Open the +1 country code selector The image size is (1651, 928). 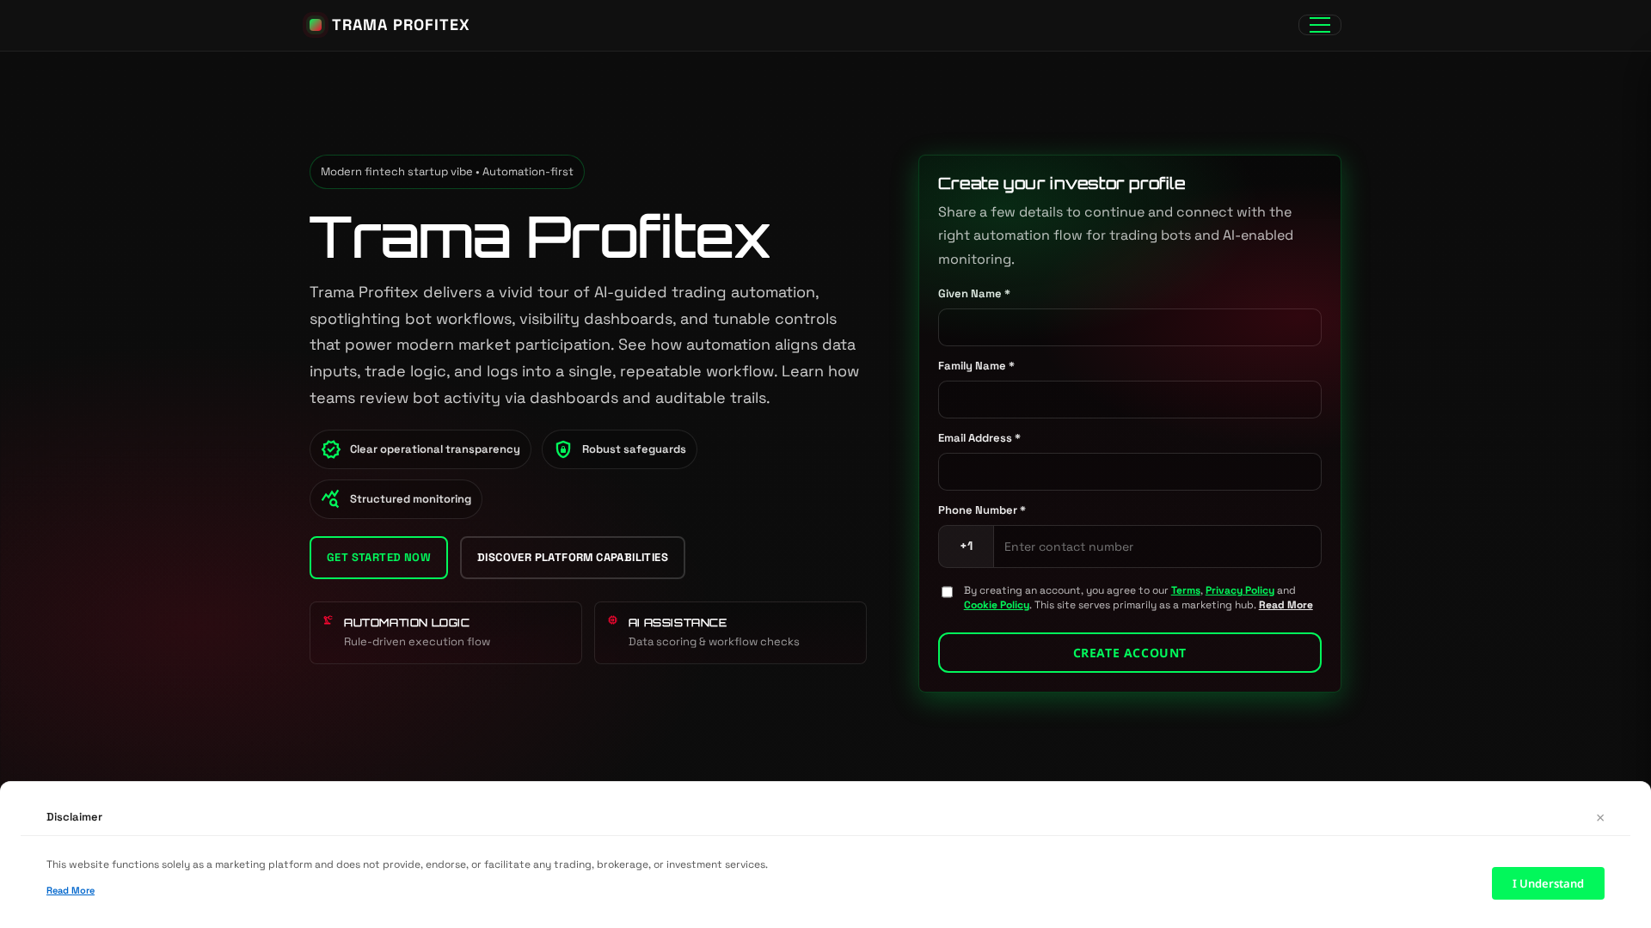(965, 546)
